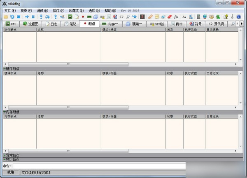
Task: Click the blue info About icon
Action: pyautogui.click(x=238, y=17)
